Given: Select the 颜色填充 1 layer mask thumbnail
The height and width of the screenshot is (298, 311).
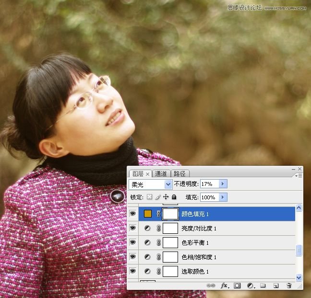Looking at the screenshot, I should pos(170,214).
